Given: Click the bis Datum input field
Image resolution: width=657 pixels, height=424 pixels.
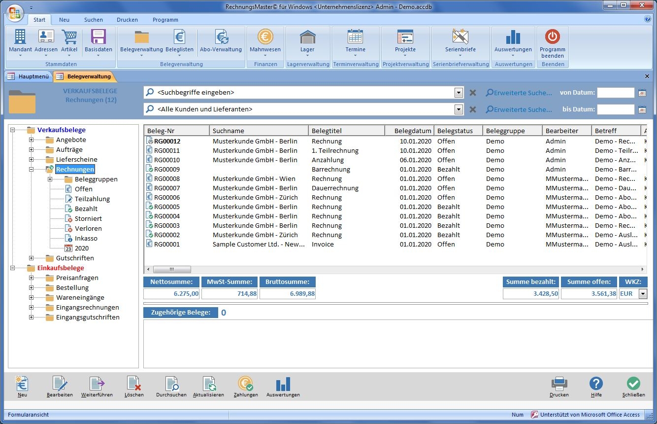Looking at the screenshot, I should pos(615,109).
